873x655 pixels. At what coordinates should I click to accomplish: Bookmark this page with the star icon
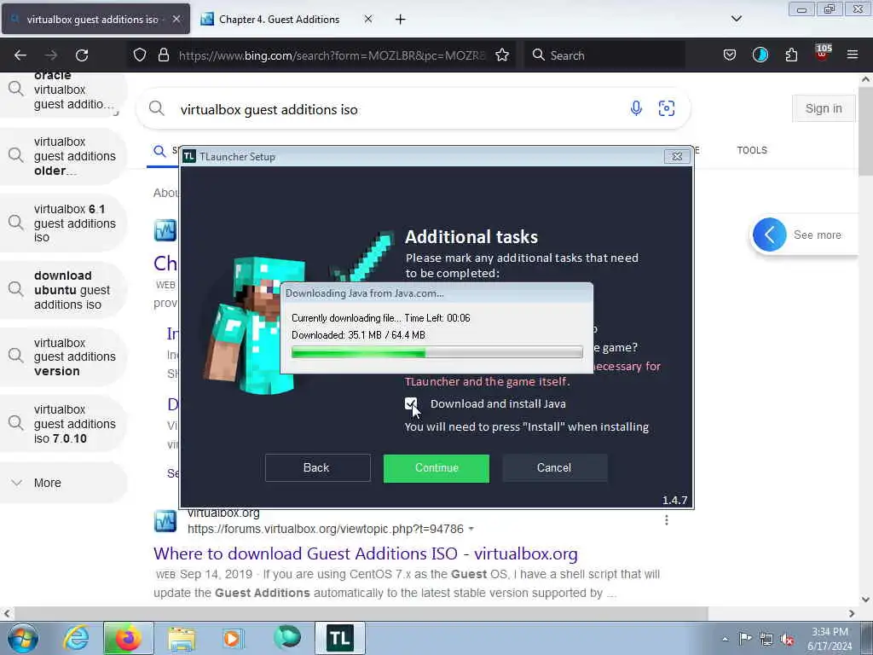point(502,55)
